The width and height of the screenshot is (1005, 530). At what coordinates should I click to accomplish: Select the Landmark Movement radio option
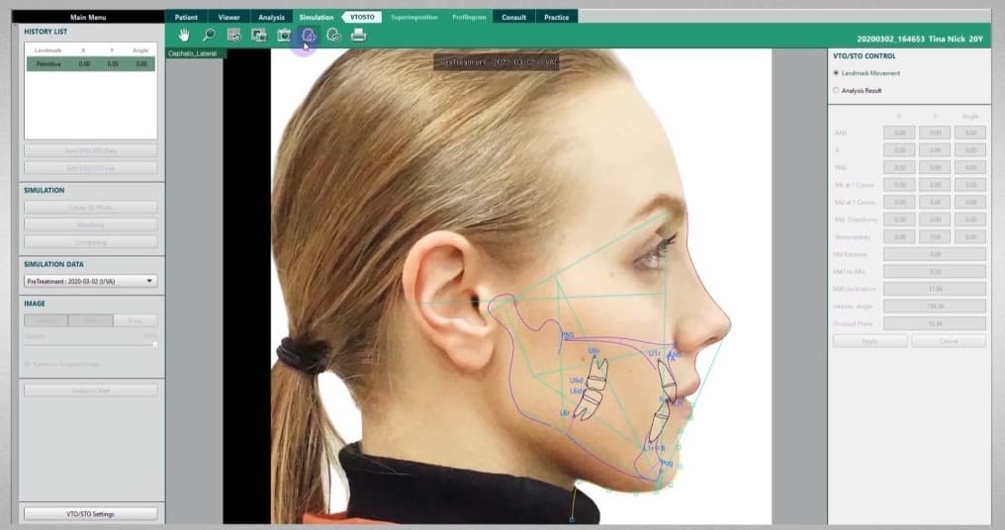click(x=836, y=73)
